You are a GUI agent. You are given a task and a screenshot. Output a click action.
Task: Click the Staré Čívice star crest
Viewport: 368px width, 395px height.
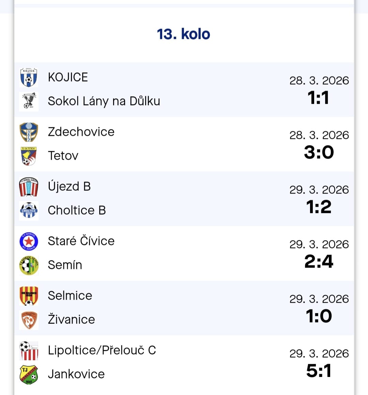pyautogui.click(x=29, y=241)
